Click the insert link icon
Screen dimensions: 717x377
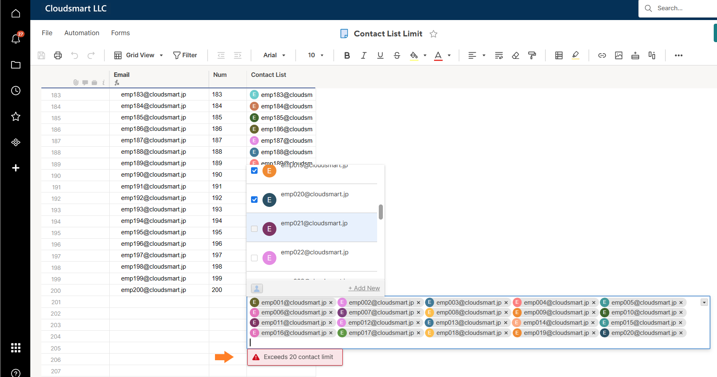click(x=602, y=55)
